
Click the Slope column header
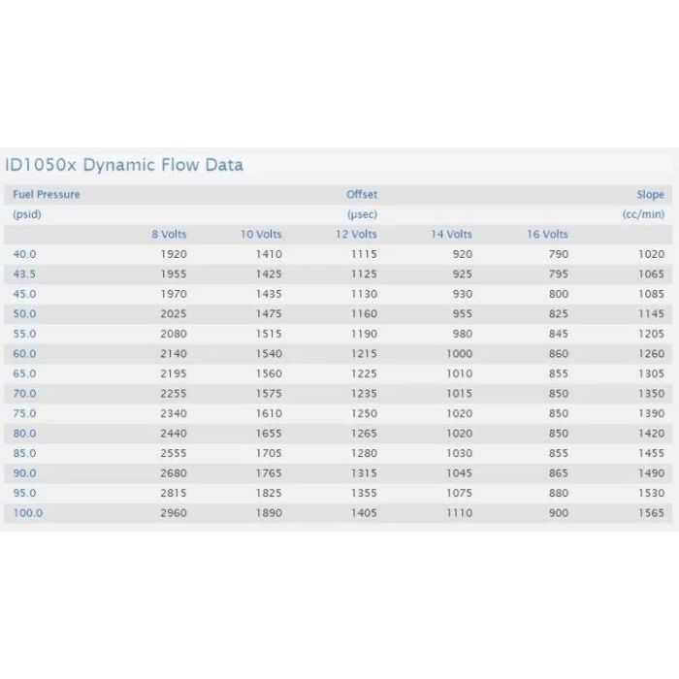[x=650, y=194]
